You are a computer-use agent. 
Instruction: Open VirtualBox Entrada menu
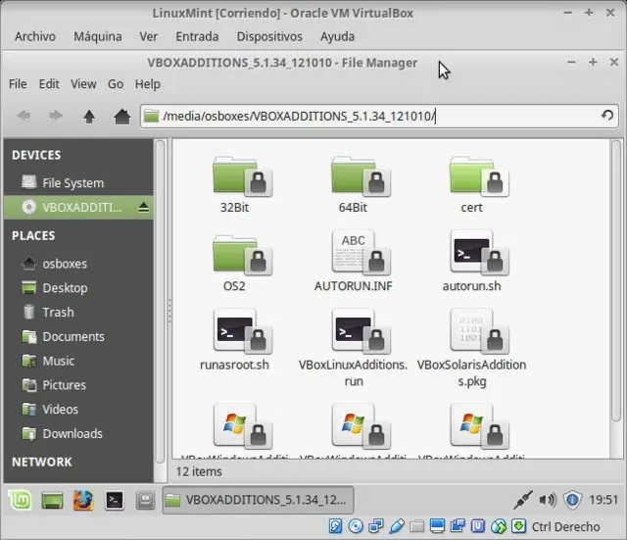[197, 36]
